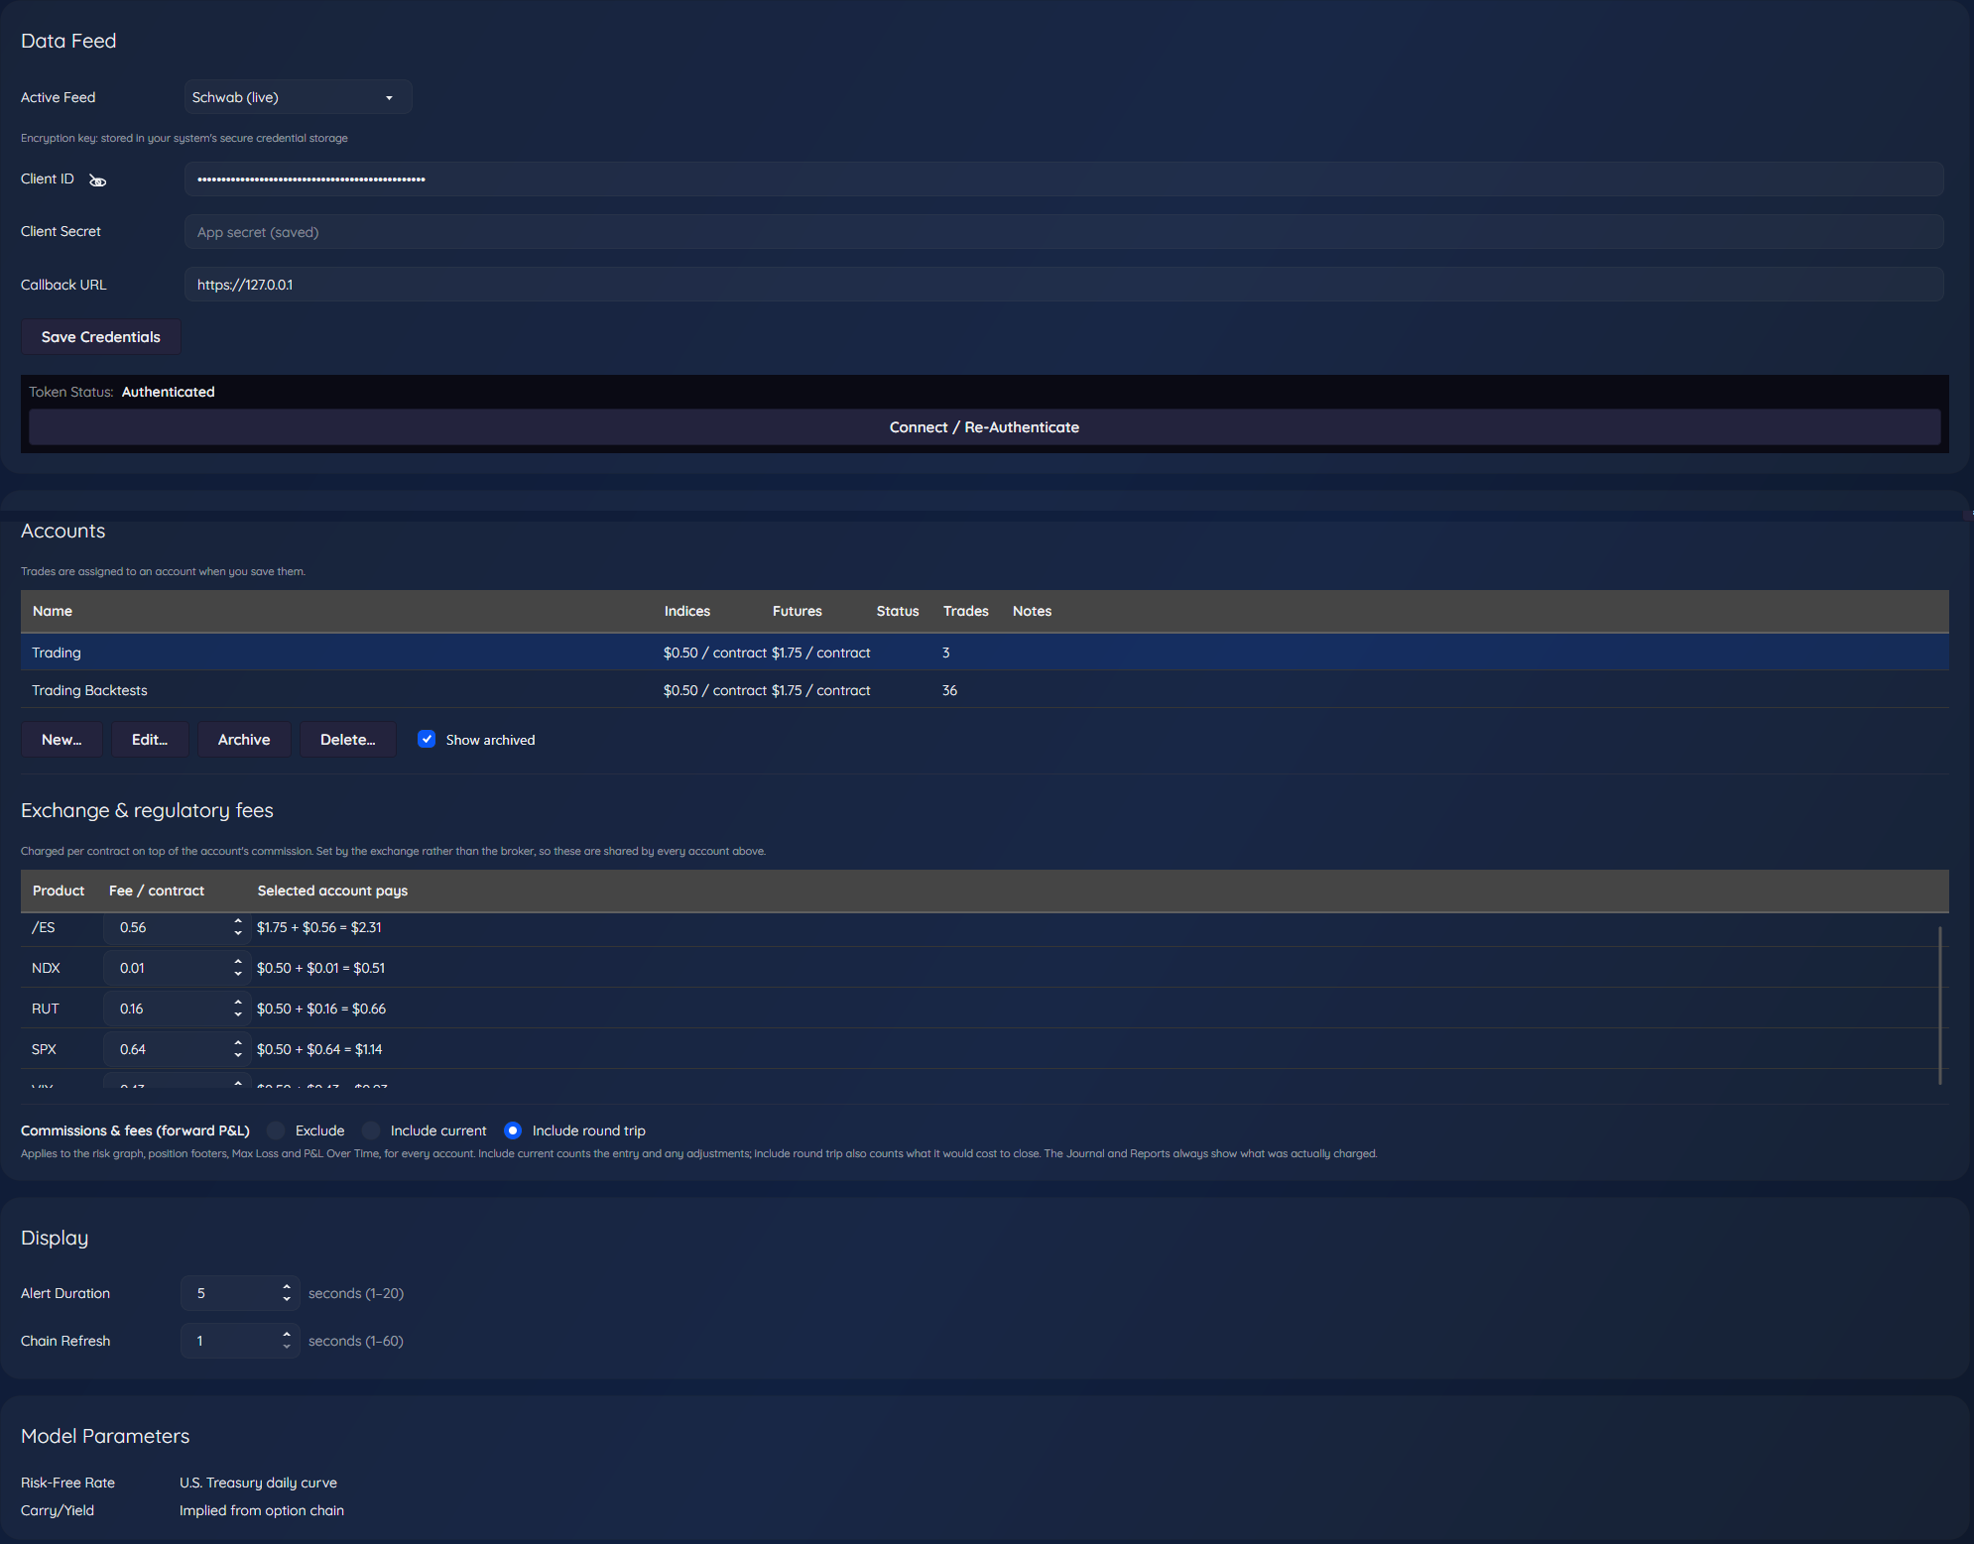
Task: Click the Trades column header
Action: tap(966, 611)
